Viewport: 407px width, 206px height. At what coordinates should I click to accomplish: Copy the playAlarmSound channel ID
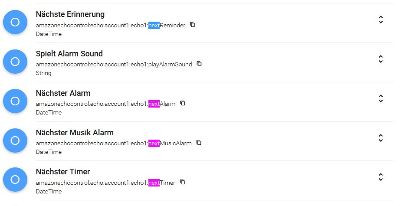click(x=199, y=64)
